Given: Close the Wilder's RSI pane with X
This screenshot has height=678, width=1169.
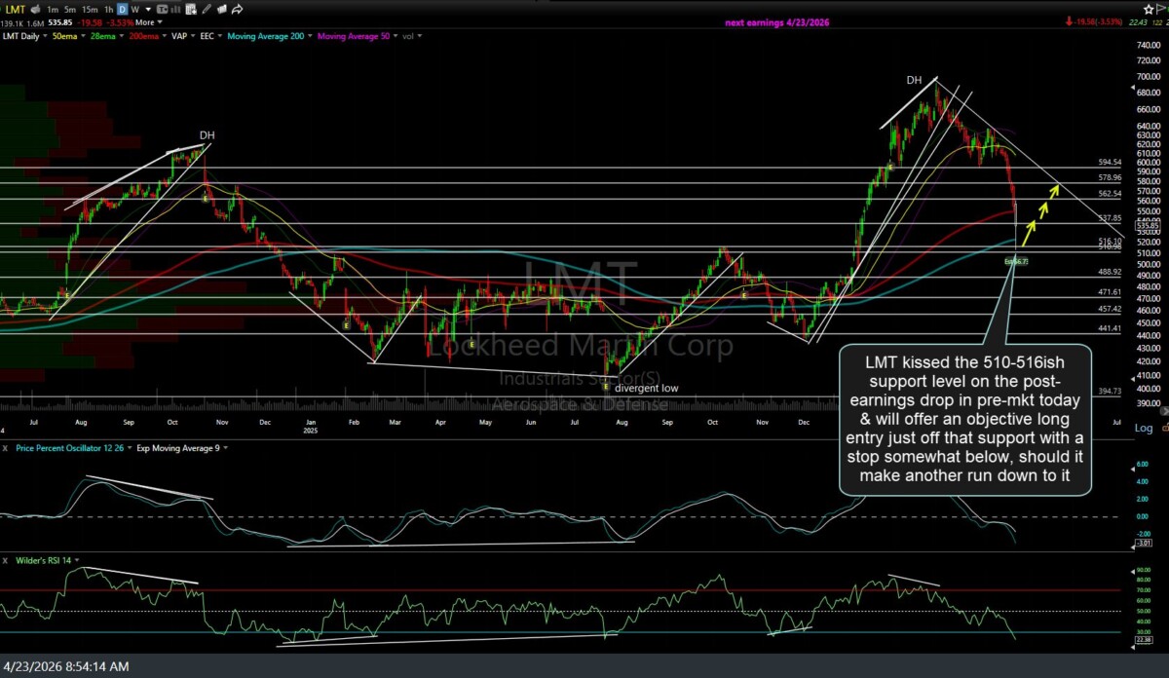Looking at the screenshot, I should click(x=6, y=561).
